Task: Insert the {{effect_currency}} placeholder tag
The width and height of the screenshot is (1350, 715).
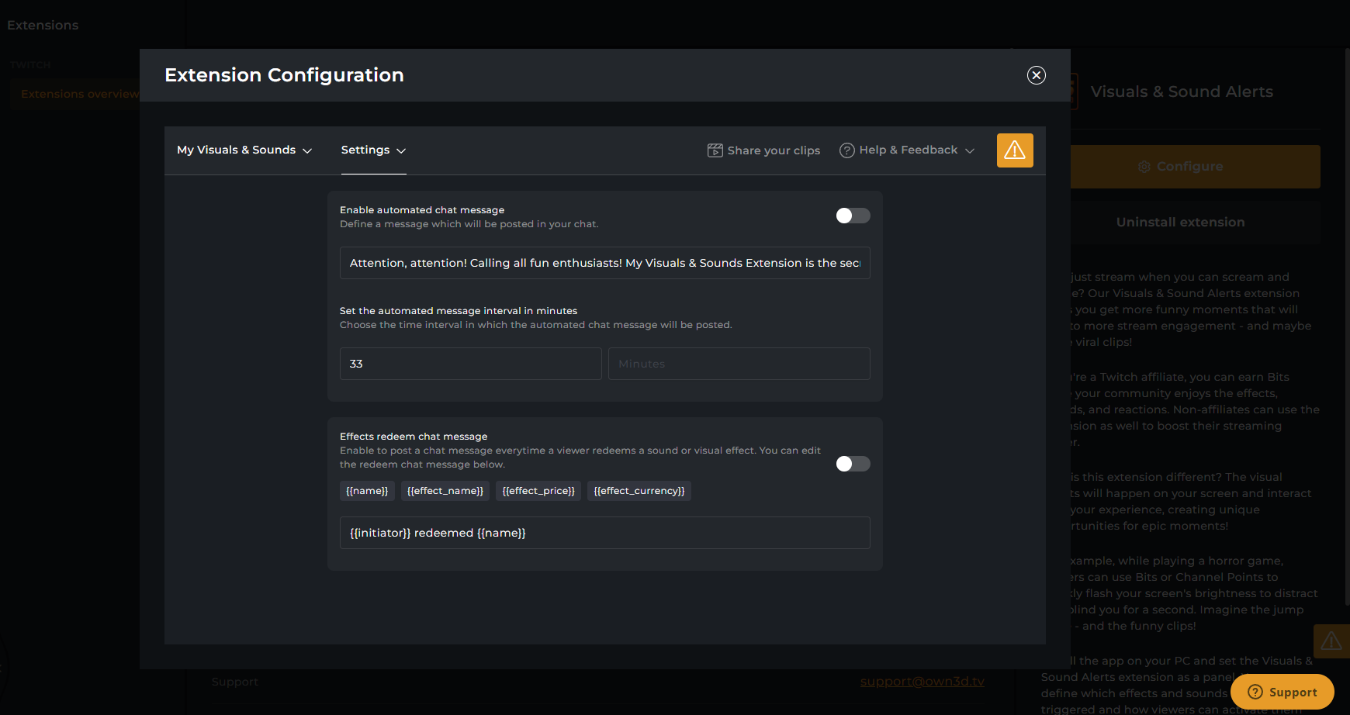Action: tap(639, 491)
